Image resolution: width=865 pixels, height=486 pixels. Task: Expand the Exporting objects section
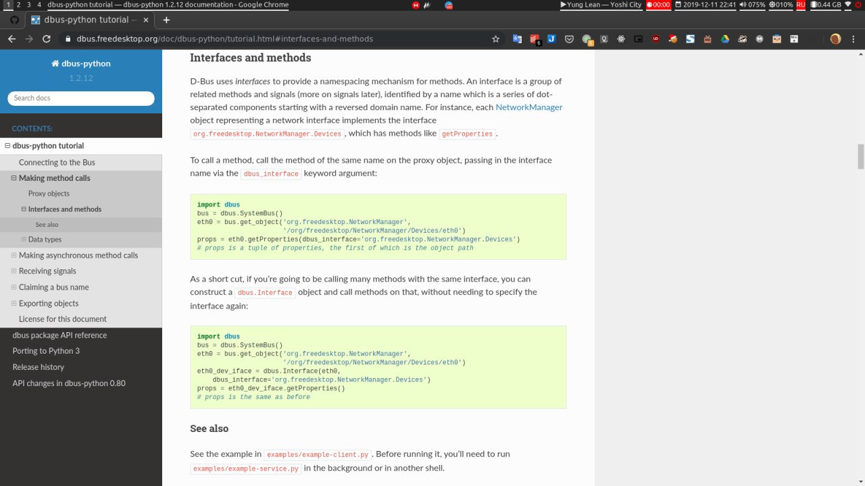coord(14,303)
